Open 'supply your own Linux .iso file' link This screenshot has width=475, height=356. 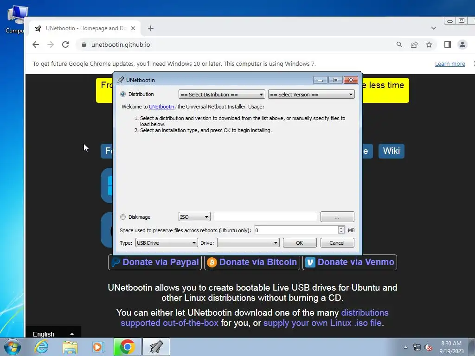point(322,323)
